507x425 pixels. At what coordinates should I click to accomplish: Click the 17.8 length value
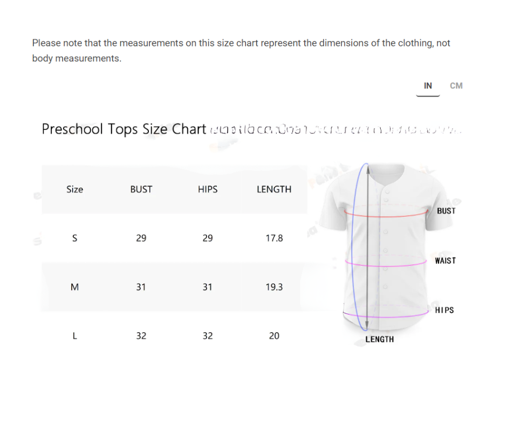tap(274, 238)
